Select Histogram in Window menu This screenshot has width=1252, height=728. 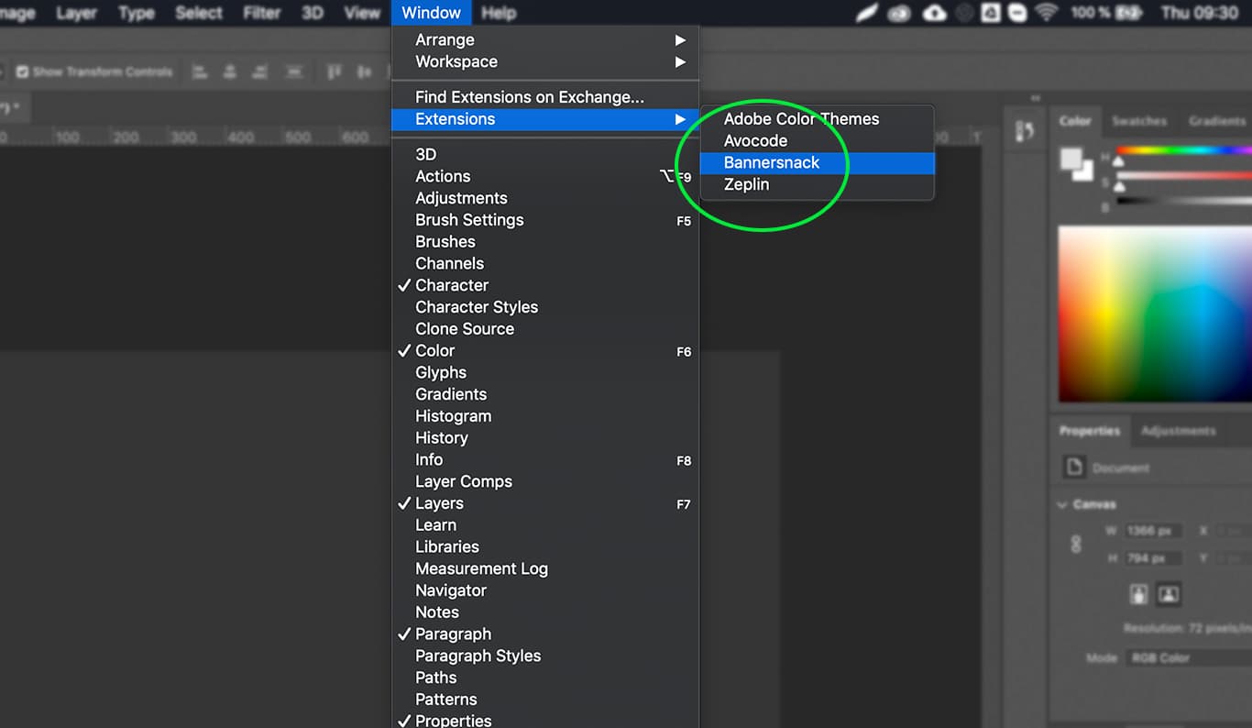545,416
